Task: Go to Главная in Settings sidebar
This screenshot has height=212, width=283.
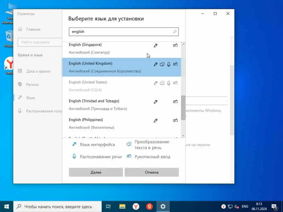Action: pyautogui.click(x=33, y=29)
